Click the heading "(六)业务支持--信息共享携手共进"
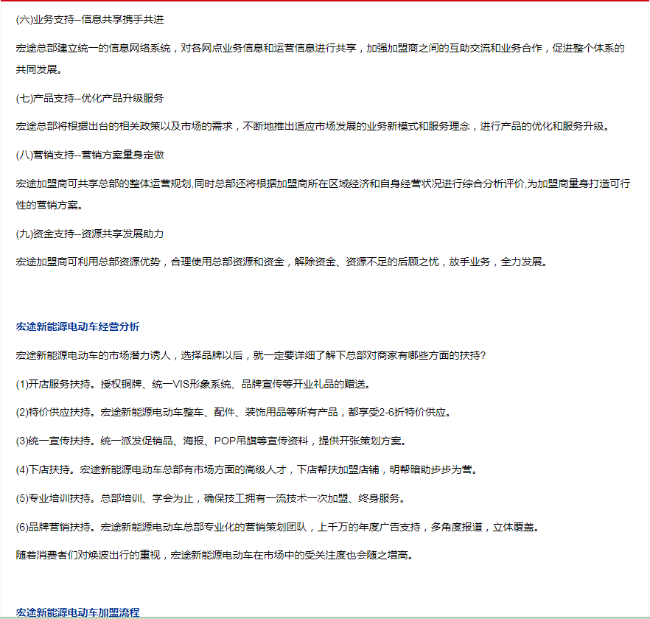The width and height of the screenshot is (650, 619). click(x=90, y=19)
